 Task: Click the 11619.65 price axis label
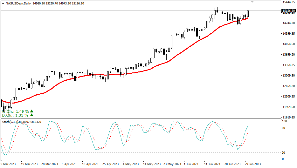(289, 117)
